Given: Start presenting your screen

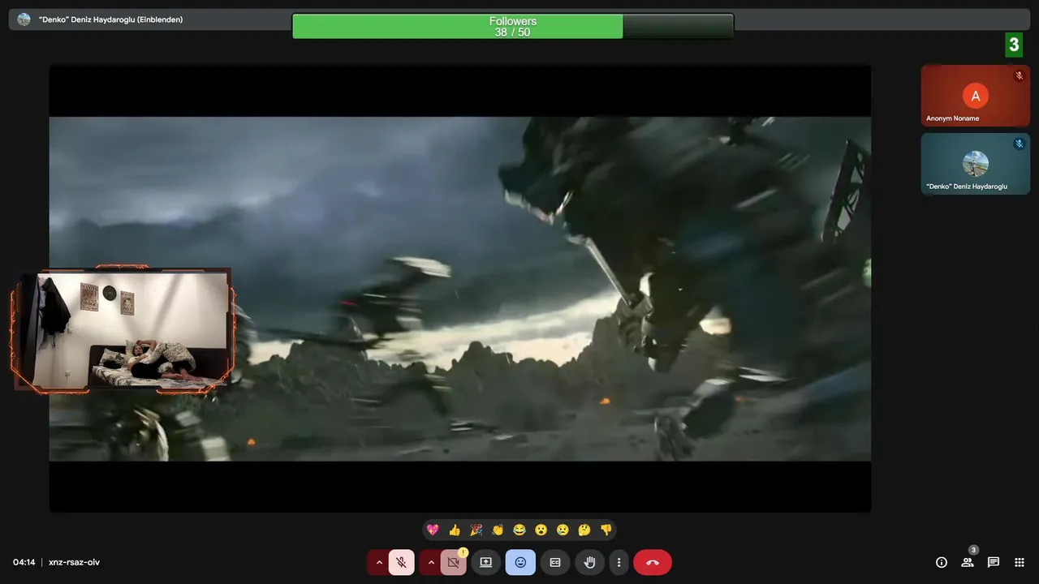Looking at the screenshot, I should click(486, 562).
